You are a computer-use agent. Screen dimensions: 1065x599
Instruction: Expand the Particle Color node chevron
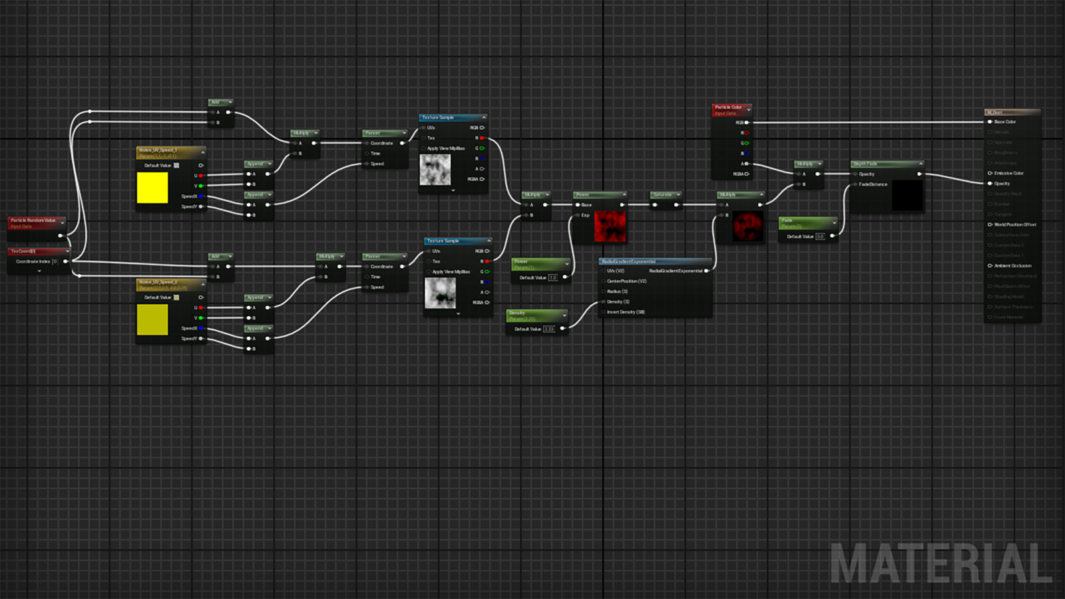coord(749,109)
